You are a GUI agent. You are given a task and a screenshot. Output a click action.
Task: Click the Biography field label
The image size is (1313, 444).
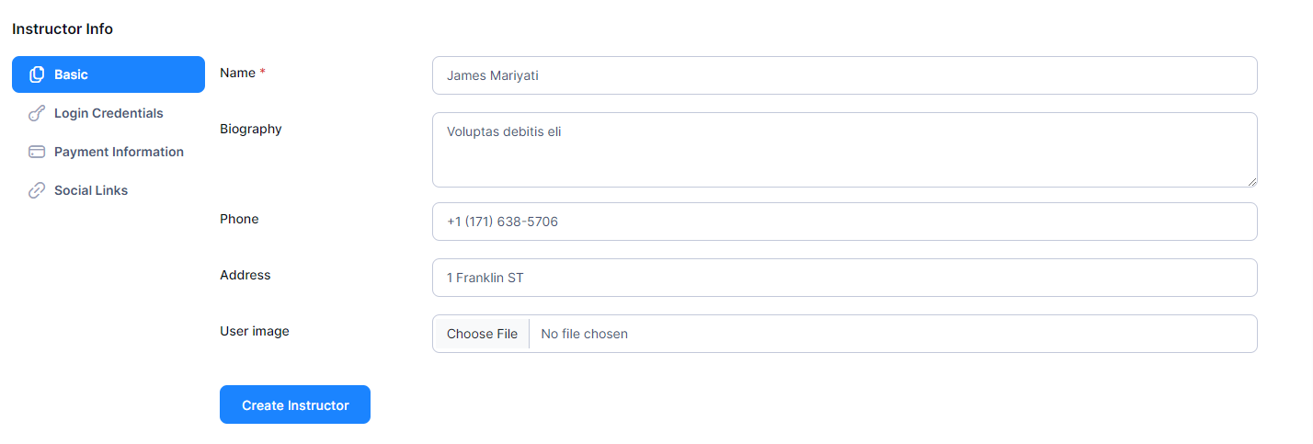coord(250,129)
